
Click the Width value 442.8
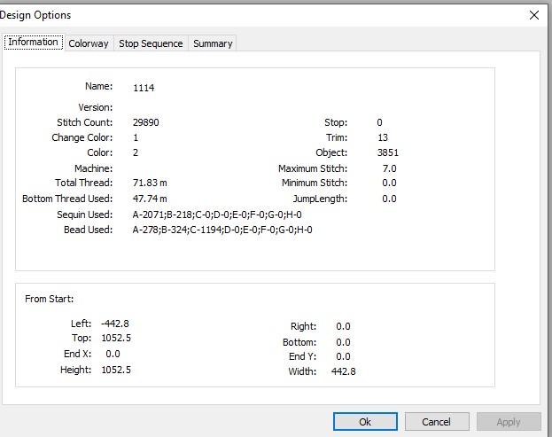343,371
